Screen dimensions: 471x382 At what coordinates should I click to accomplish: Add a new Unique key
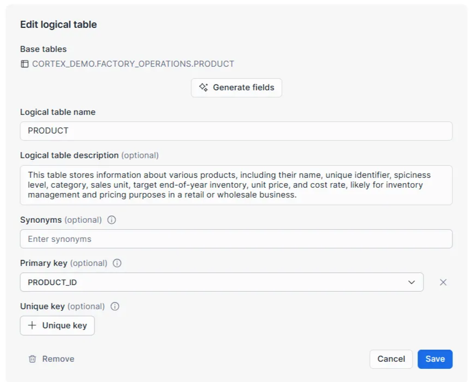tap(57, 326)
